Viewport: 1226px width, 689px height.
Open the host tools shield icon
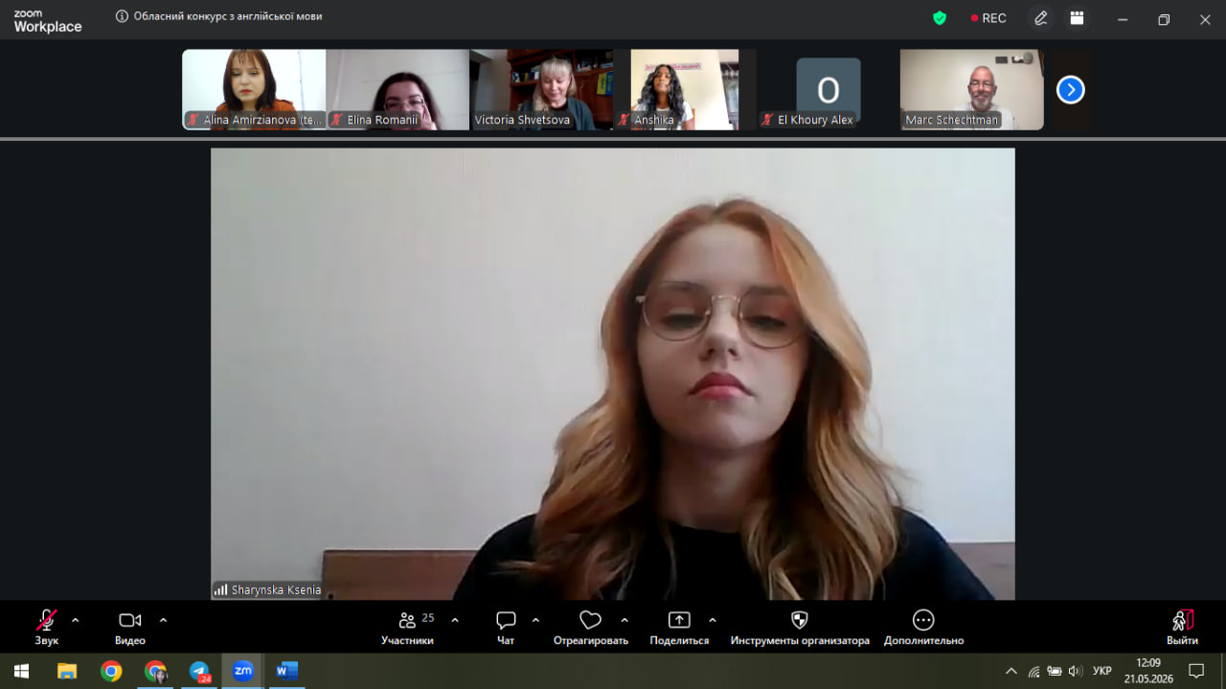pos(800,620)
